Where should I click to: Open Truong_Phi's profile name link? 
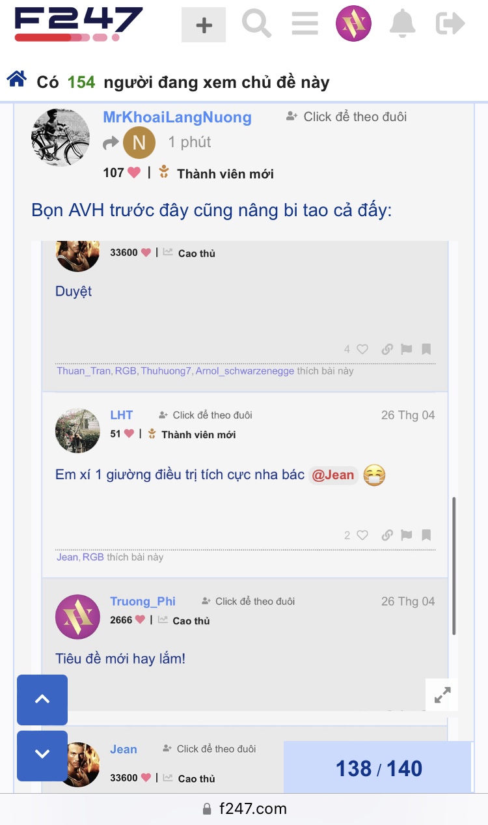[x=143, y=601]
